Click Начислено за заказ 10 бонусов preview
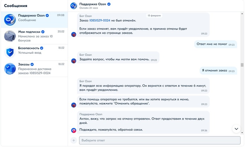This screenshot has width=247, height=148. [35, 38]
